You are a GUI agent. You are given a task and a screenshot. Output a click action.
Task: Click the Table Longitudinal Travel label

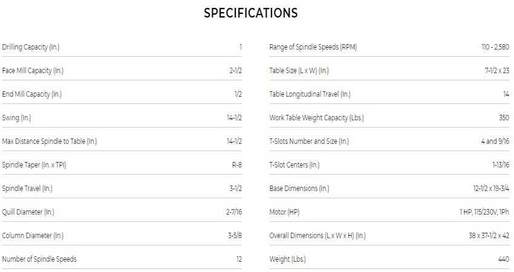point(310,94)
